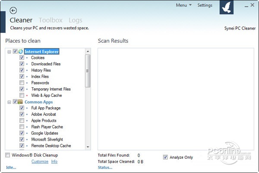The height and width of the screenshot is (173, 259).
Task: Select the Cookies row label
Action: (x=38, y=58)
